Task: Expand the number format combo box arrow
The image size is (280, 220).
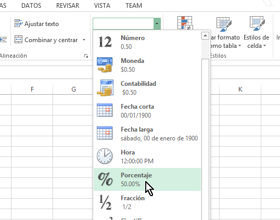Action: point(157,23)
